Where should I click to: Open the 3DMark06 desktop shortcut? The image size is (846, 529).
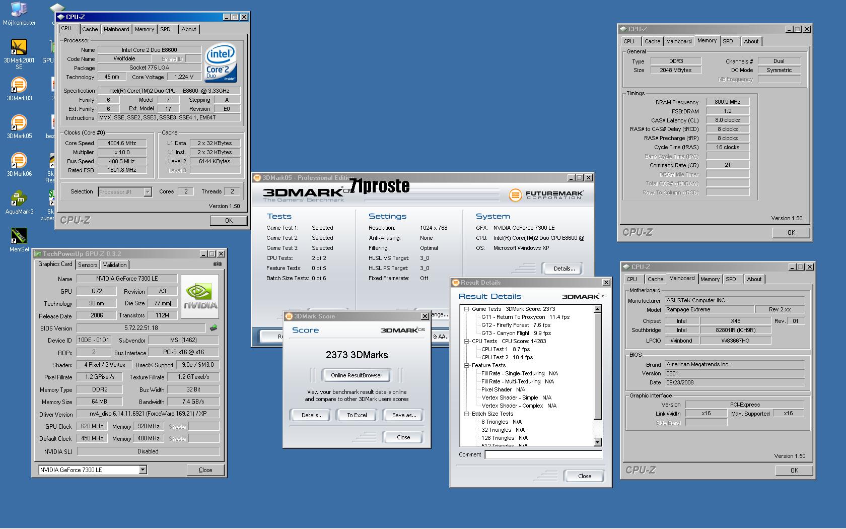point(19,165)
